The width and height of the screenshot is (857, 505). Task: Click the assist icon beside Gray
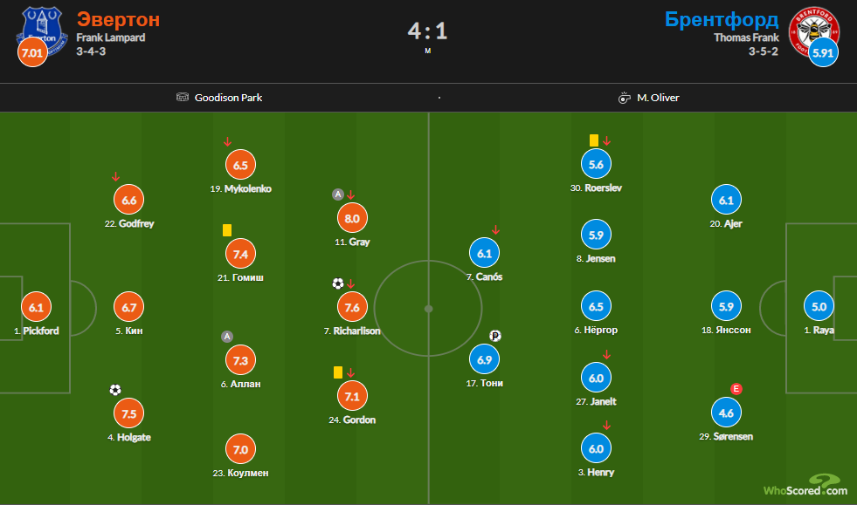(x=337, y=194)
